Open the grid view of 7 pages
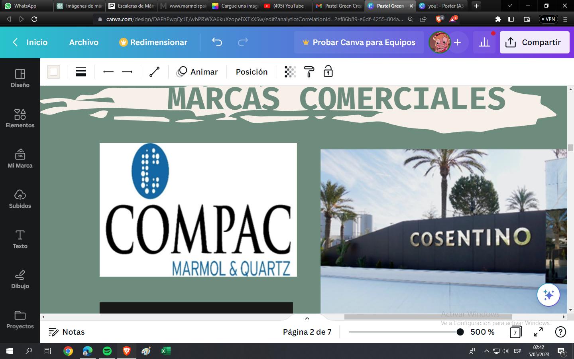 click(515, 332)
